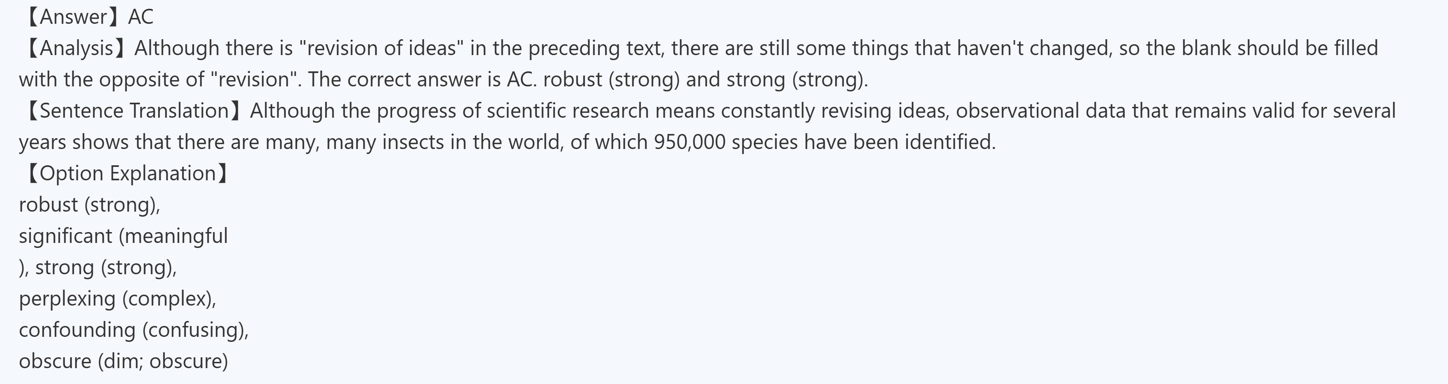Click the option line "robust (strong),"
Image resolution: width=1448 pixels, height=384 pixels.
[89, 205]
